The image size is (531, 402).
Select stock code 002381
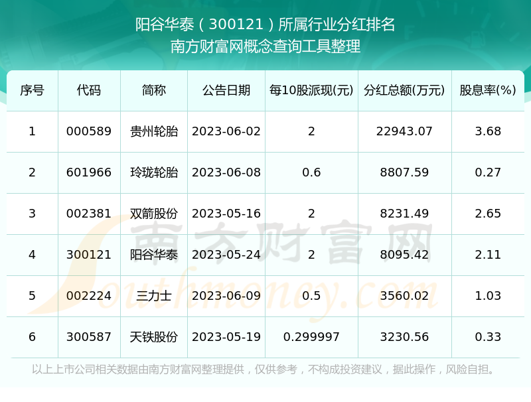click(x=89, y=214)
